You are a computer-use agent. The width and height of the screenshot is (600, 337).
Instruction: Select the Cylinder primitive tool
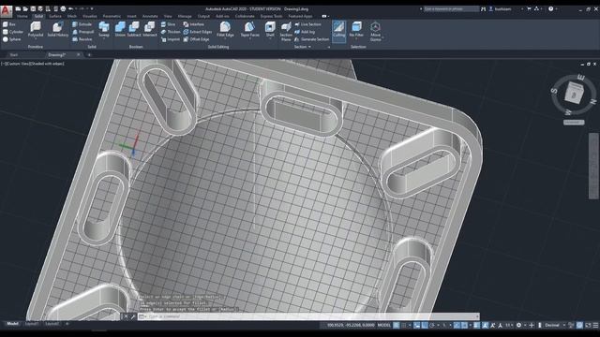(13, 32)
